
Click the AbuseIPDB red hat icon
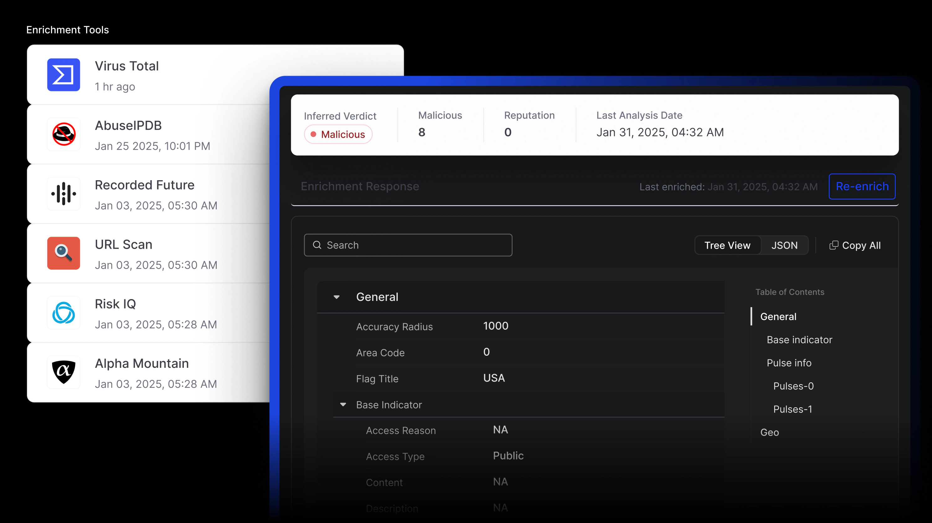pos(63,134)
